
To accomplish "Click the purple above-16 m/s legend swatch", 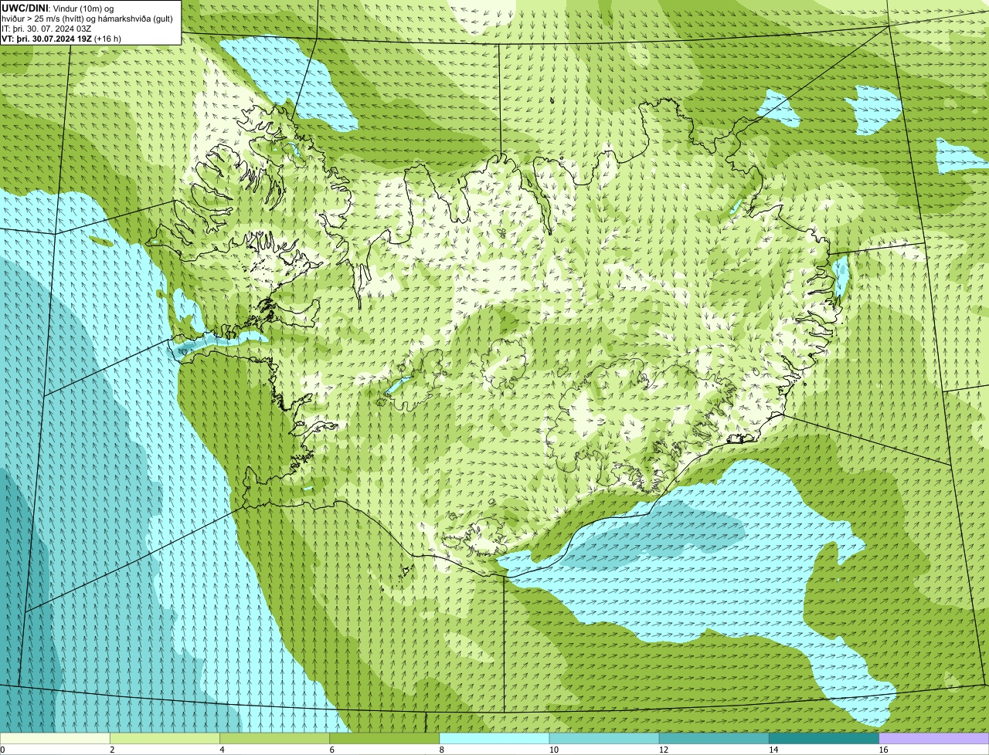I will [934, 739].
